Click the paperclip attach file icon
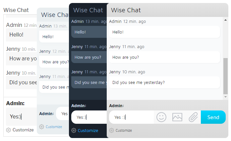Screen dimensions: 231x141 click(x=193, y=117)
